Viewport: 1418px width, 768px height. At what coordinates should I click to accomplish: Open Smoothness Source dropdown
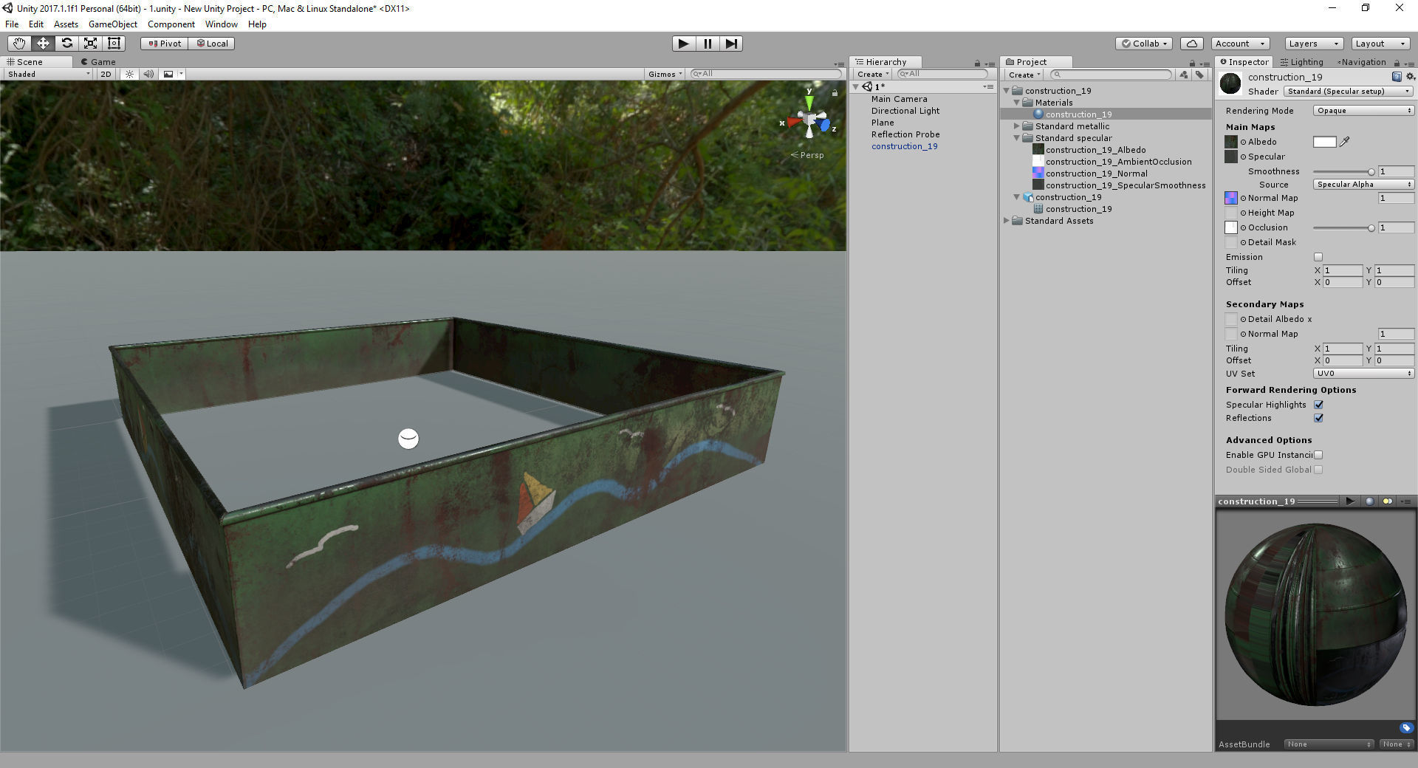pos(1363,185)
